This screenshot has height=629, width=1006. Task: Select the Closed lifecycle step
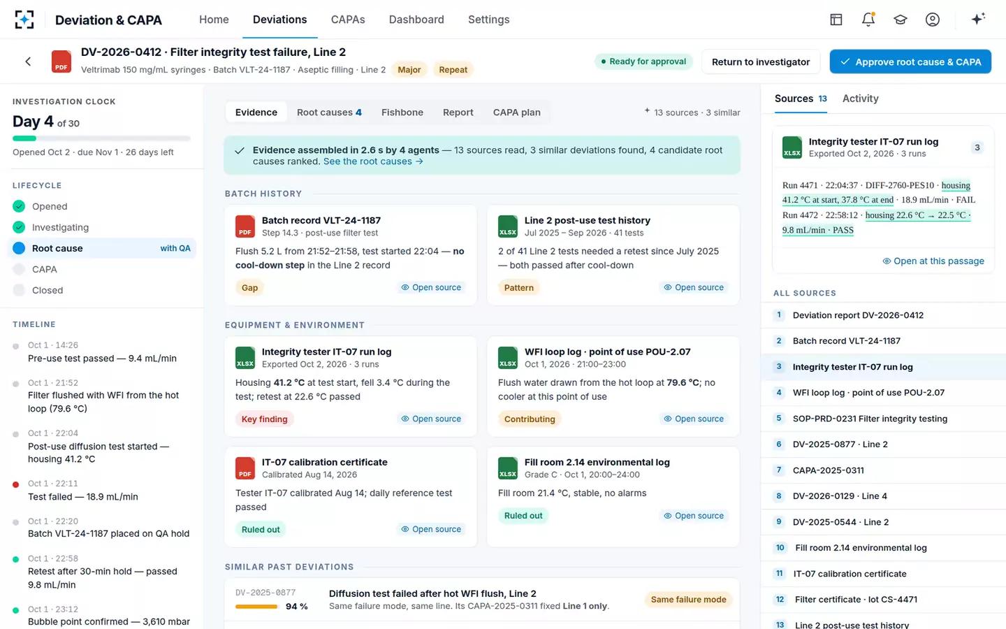[102, 290]
